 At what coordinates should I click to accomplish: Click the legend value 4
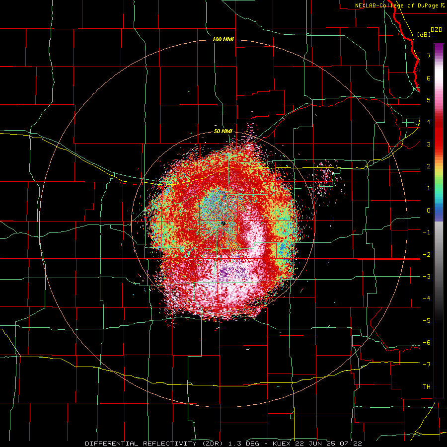(429, 122)
